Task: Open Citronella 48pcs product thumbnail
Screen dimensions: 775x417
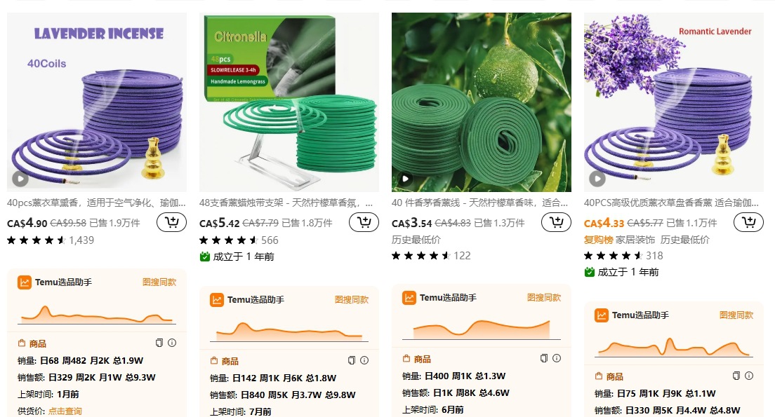Action: click(289, 102)
